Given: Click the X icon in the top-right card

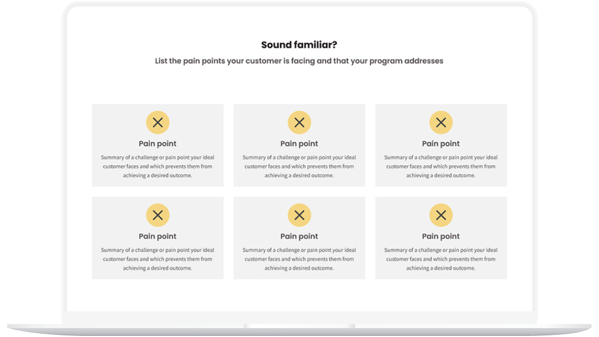Looking at the screenshot, I should click(441, 122).
